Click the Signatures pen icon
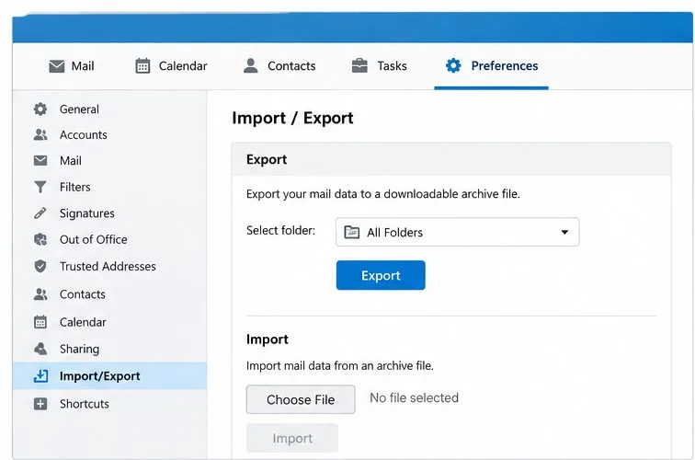 coord(40,213)
